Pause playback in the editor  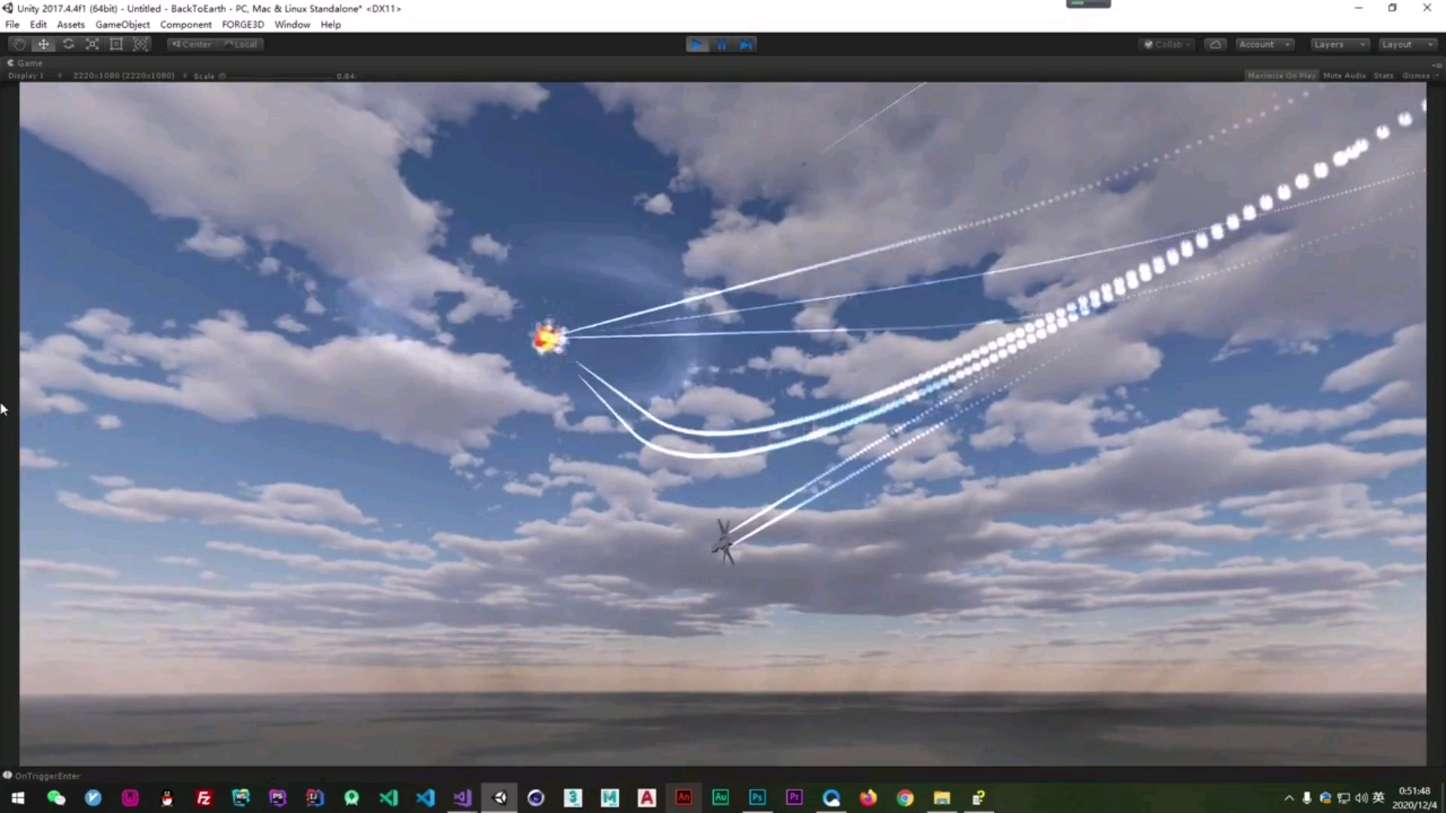[721, 44]
